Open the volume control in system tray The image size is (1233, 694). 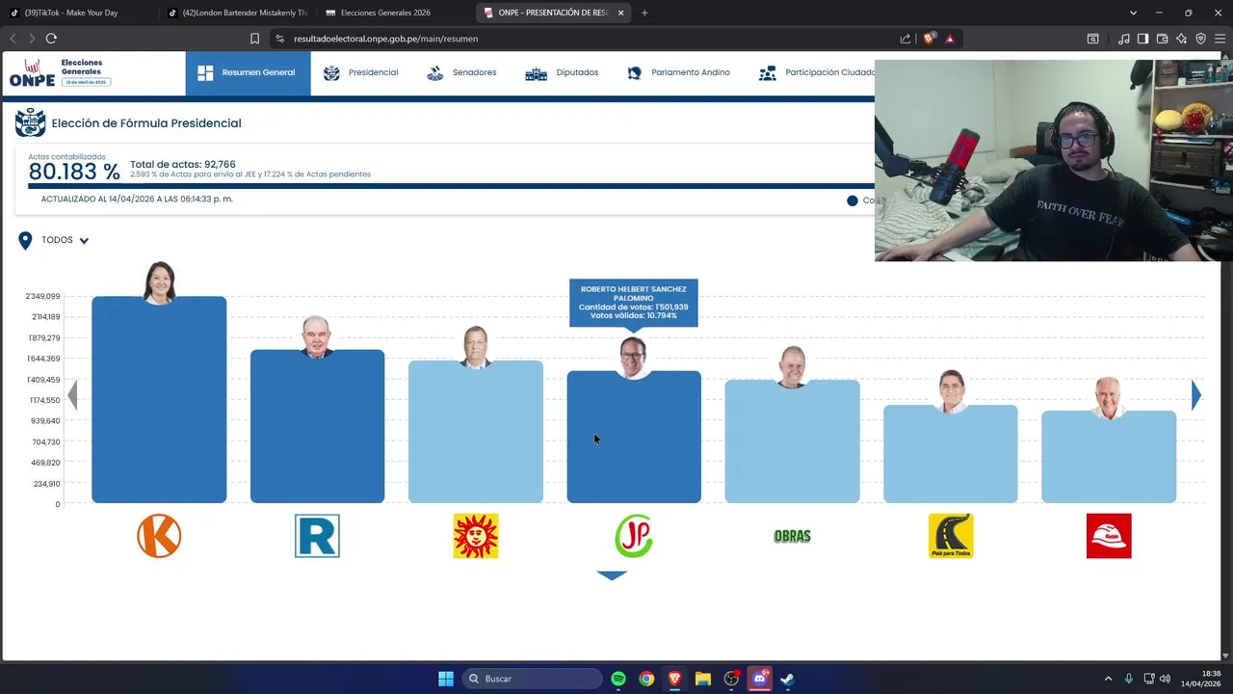tap(1166, 679)
